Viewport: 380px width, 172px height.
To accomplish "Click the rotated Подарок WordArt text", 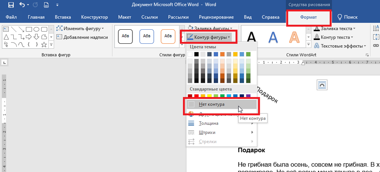I will click(x=267, y=95).
